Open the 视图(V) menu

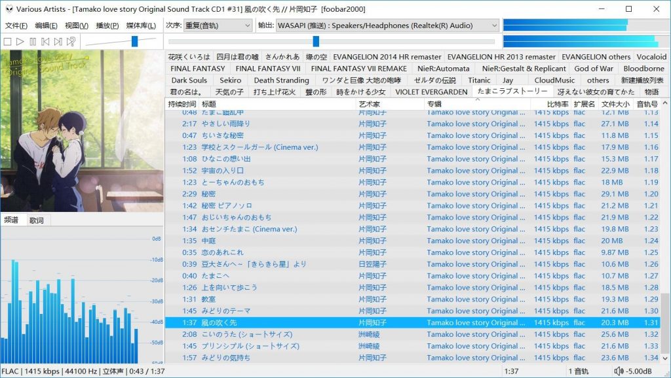[x=77, y=26]
